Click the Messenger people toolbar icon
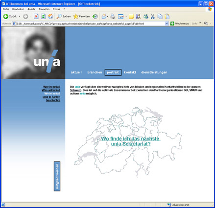Screen dimensions: 215x208 click(145, 16)
